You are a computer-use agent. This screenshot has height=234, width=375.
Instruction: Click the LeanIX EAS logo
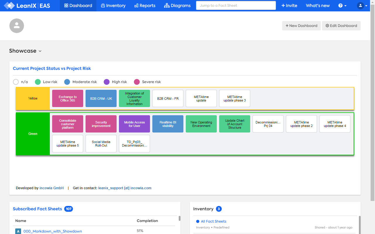(x=27, y=6)
